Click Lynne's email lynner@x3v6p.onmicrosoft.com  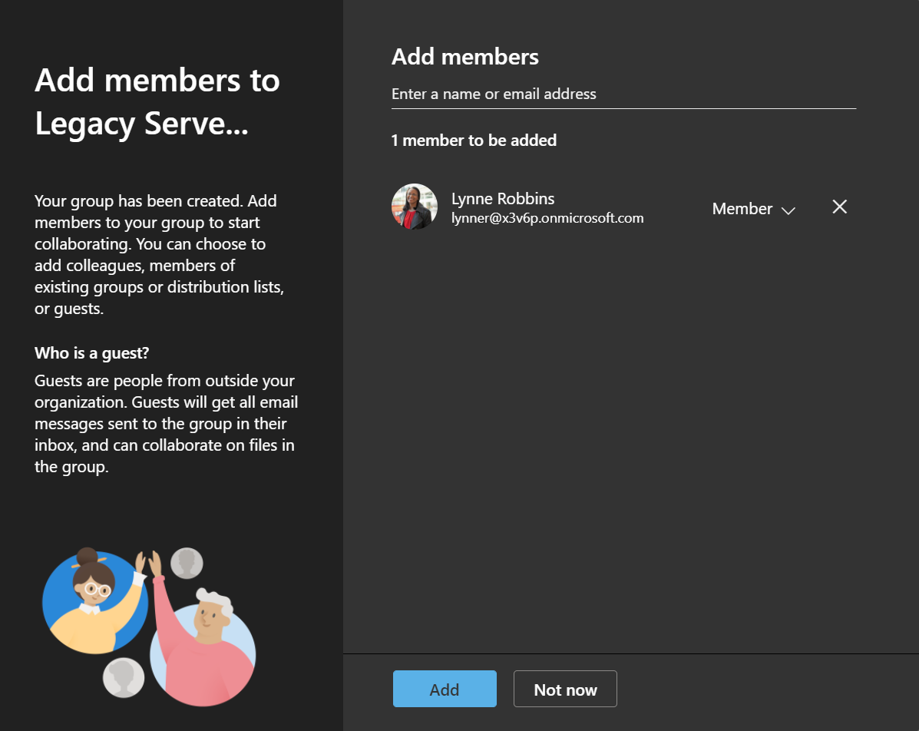(x=547, y=217)
